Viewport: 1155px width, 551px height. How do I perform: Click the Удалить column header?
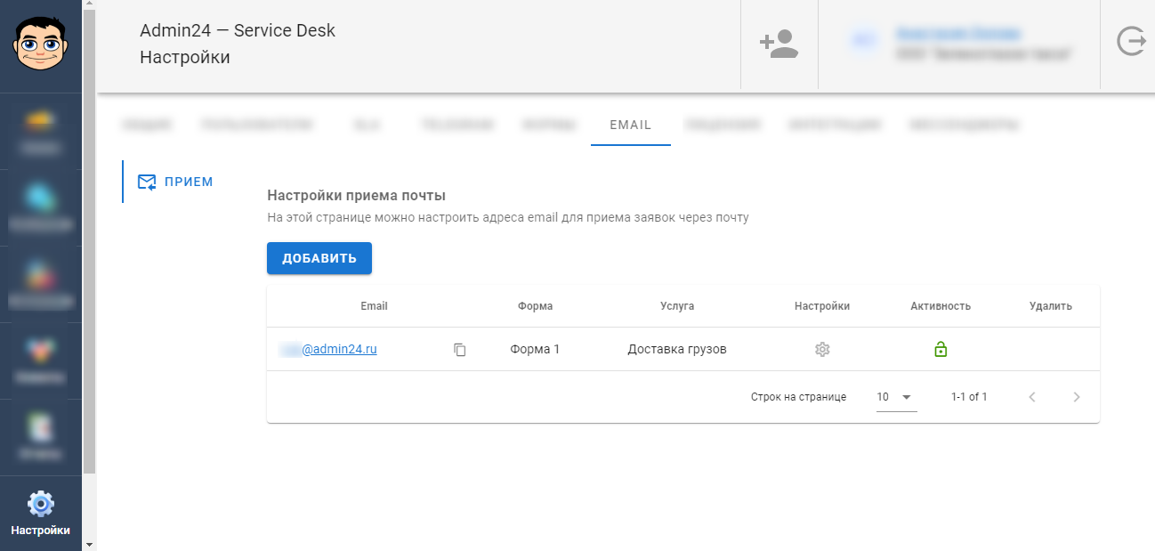pos(1051,306)
